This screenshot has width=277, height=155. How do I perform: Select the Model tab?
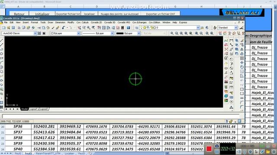click(24, 109)
